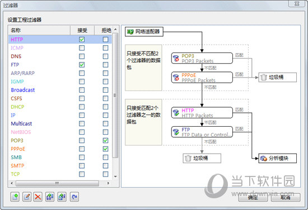Uncheck the POP3 reject checkbox
308x210 pixels.
pos(105,140)
